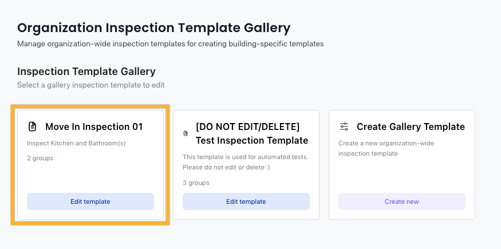Click the sliders icon beside Create Gallery Template

pos(344,127)
